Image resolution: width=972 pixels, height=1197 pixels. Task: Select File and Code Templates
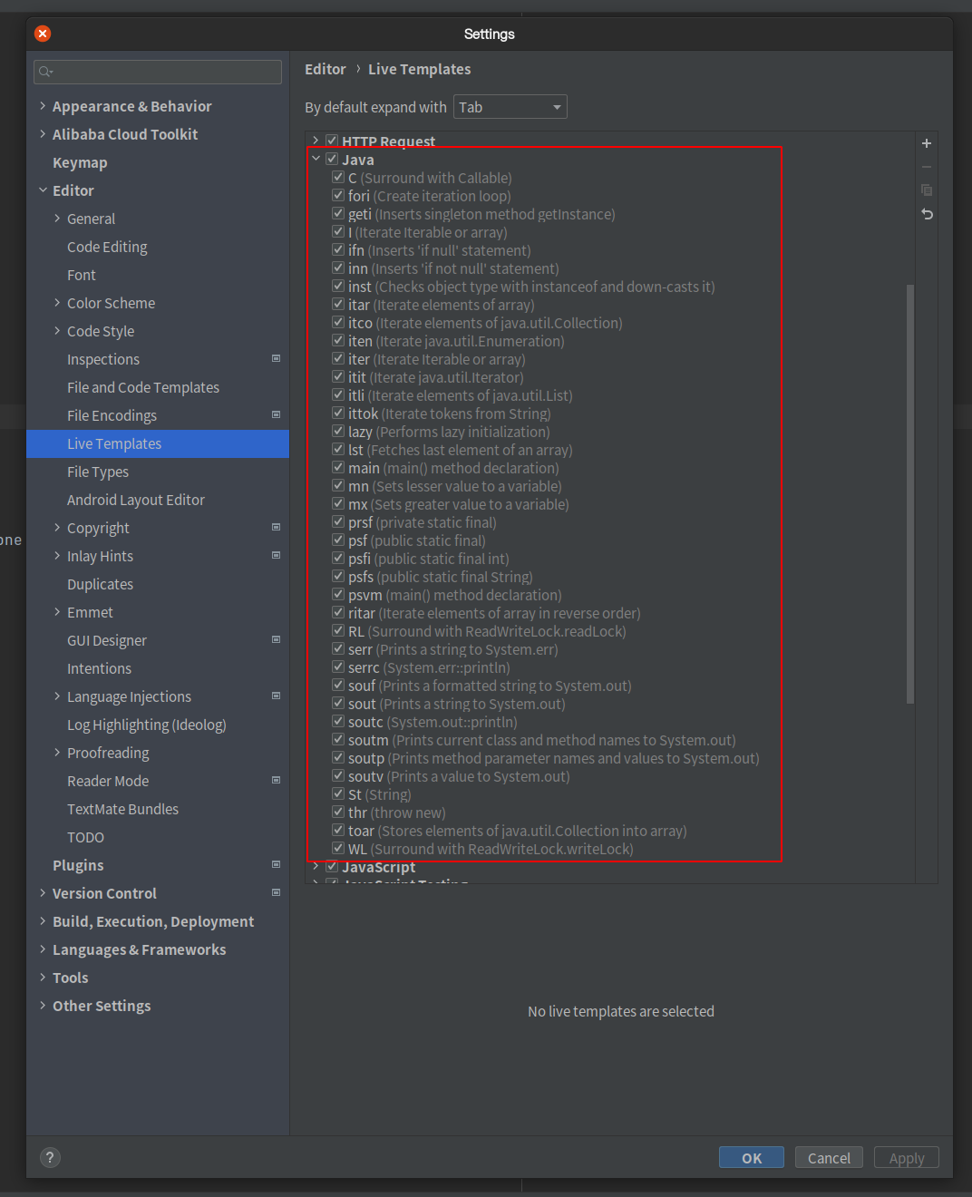click(x=143, y=387)
